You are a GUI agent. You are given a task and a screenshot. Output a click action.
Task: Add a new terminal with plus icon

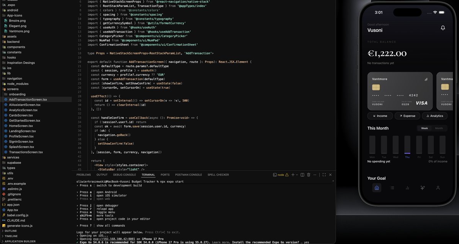point(293,175)
